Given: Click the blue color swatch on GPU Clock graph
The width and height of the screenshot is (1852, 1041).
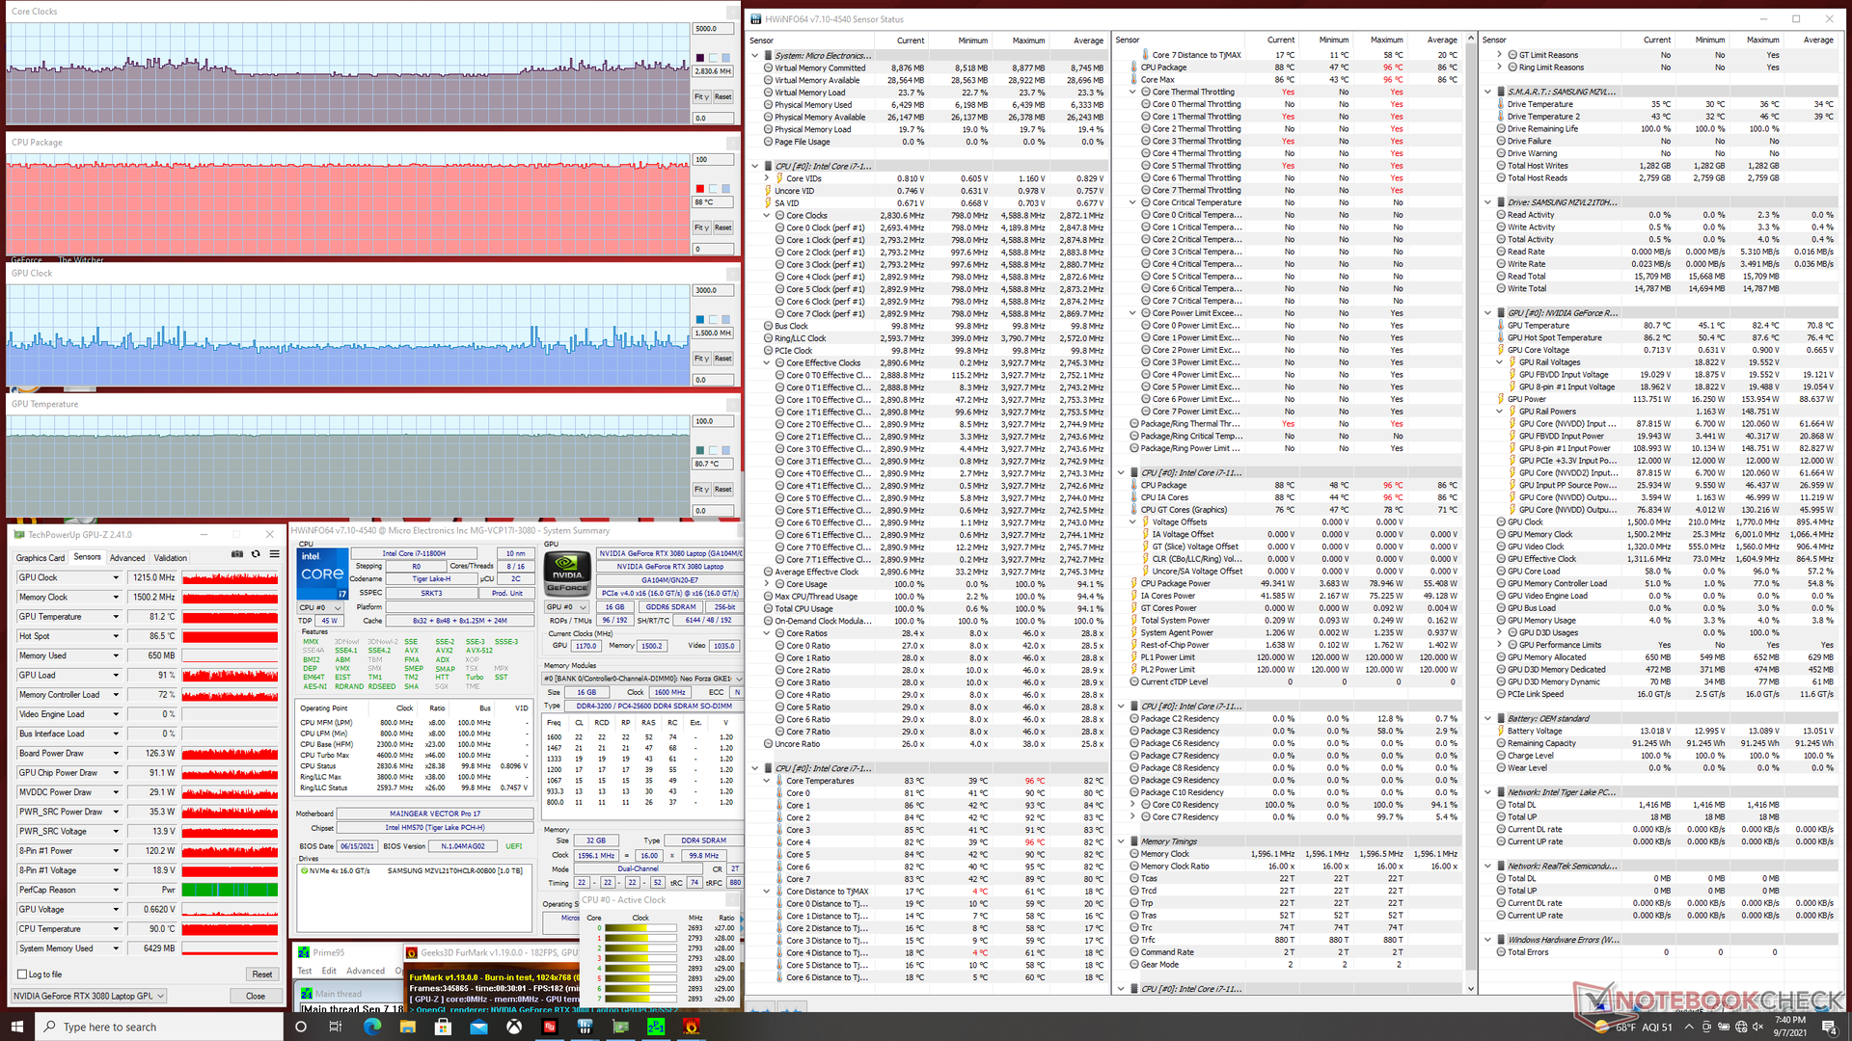Looking at the screenshot, I should (700, 320).
